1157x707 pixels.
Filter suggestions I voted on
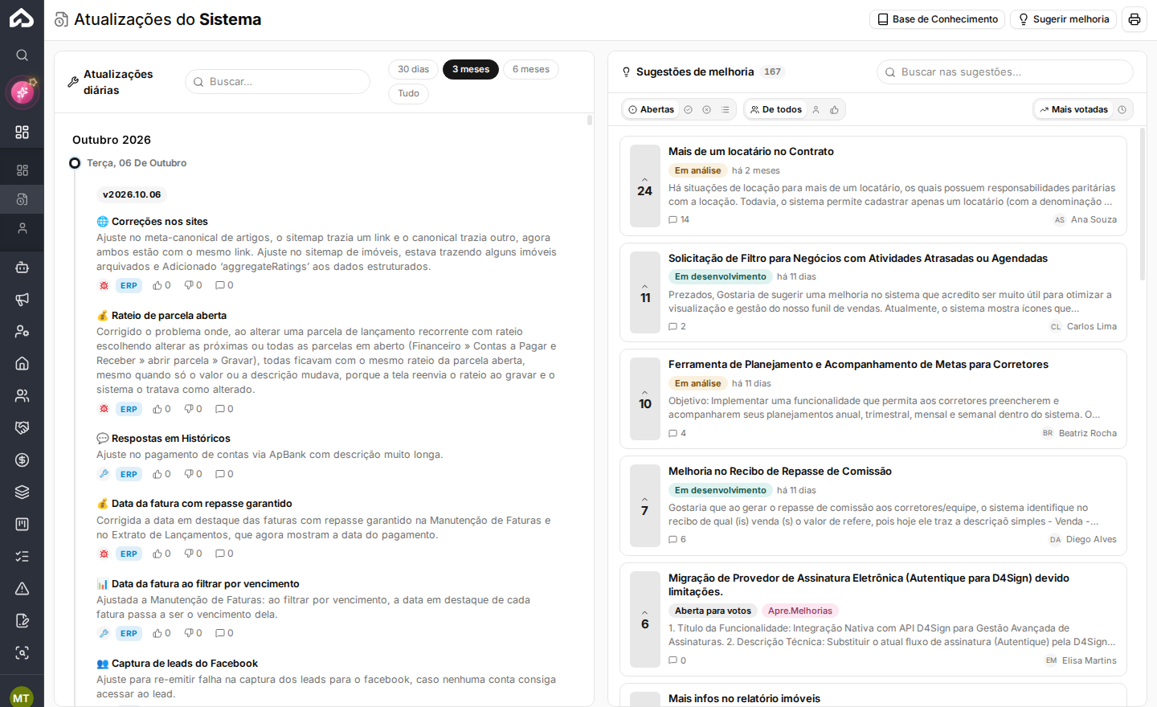(835, 109)
